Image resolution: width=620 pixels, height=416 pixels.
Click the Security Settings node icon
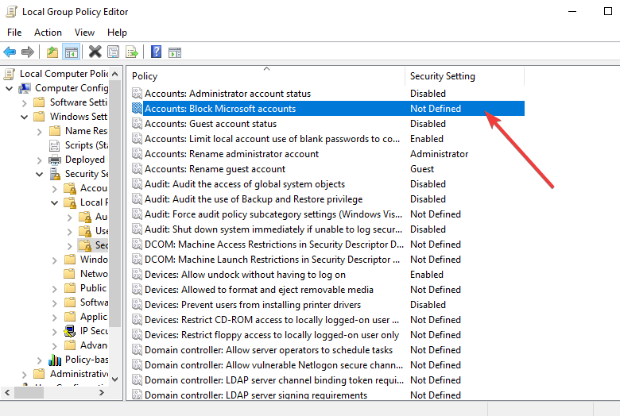coord(55,174)
